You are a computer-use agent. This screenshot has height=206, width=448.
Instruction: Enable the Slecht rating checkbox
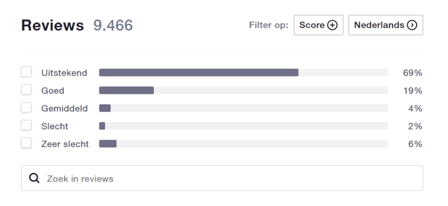click(x=26, y=125)
